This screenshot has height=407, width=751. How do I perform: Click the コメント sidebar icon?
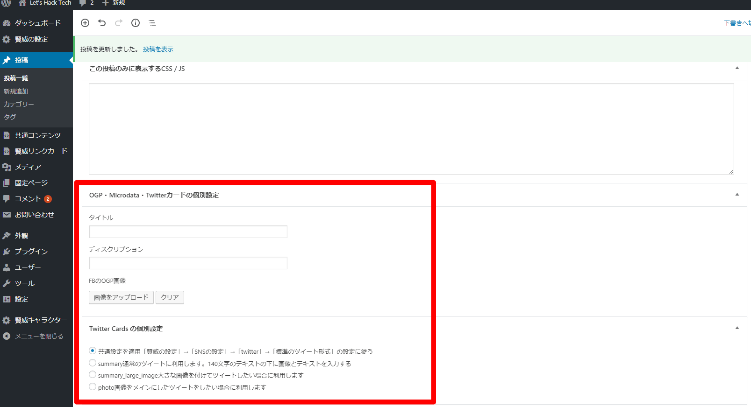[x=7, y=199]
